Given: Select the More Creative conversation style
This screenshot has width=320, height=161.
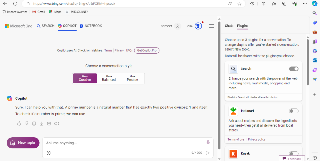Looking at the screenshot, I should pos(85,78).
